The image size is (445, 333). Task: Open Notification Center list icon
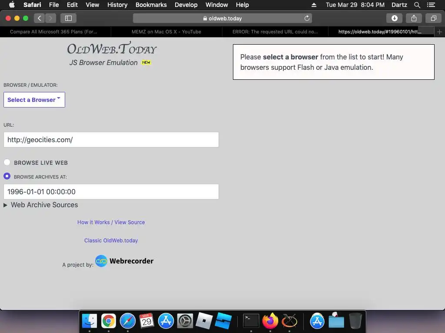coord(431,5)
